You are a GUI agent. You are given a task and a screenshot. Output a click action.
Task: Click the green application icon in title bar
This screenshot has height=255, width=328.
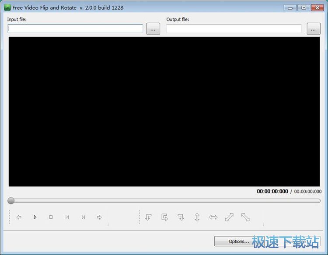[x=7, y=7]
